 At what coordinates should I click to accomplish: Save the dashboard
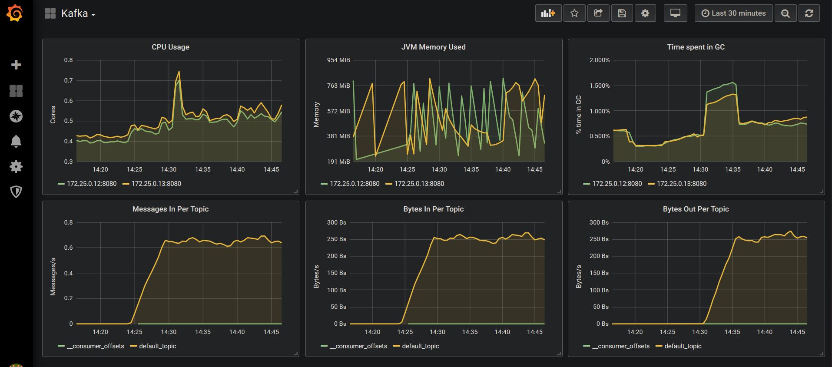(x=622, y=13)
